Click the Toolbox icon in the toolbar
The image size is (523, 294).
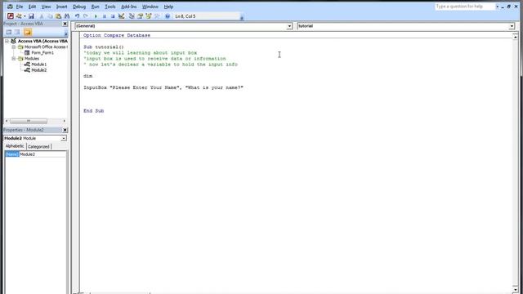(x=157, y=16)
